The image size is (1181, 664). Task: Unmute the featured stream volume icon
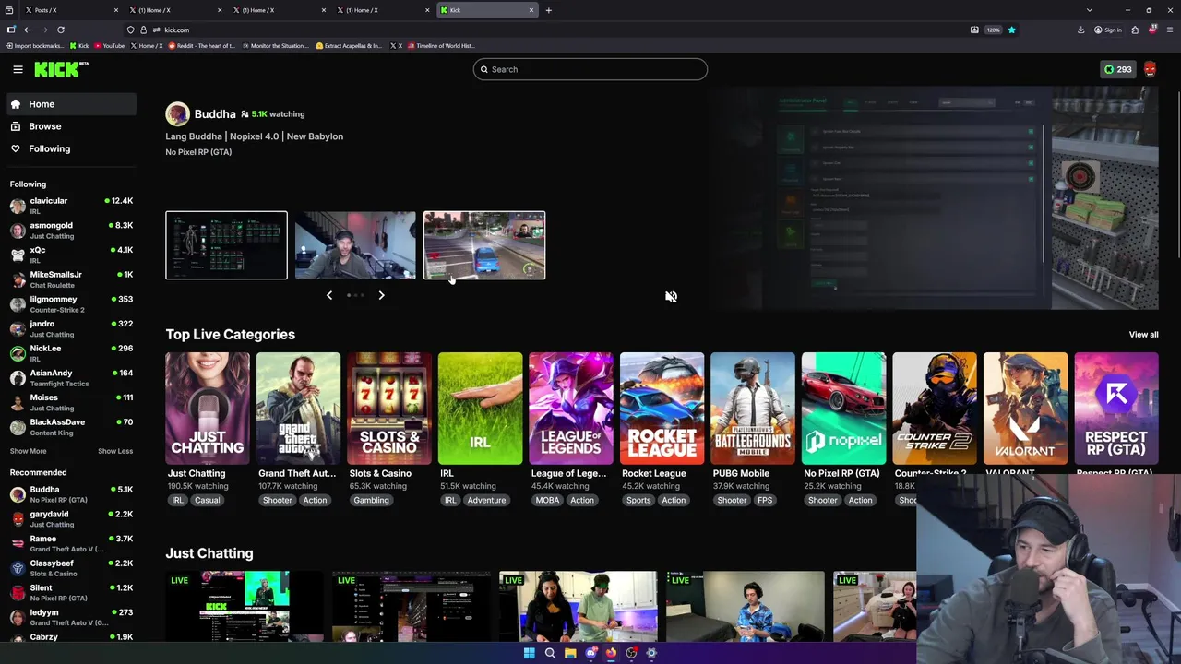point(671,296)
